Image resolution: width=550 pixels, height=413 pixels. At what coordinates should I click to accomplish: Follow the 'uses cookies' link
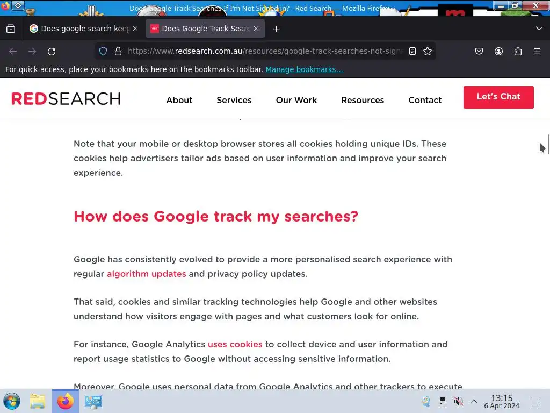pos(235,345)
